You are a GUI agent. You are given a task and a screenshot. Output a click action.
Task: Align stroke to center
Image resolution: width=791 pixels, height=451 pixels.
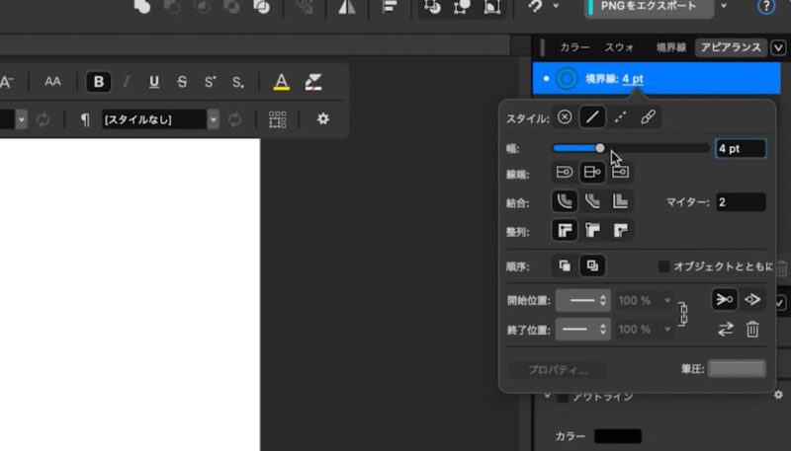tap(565, 231)
